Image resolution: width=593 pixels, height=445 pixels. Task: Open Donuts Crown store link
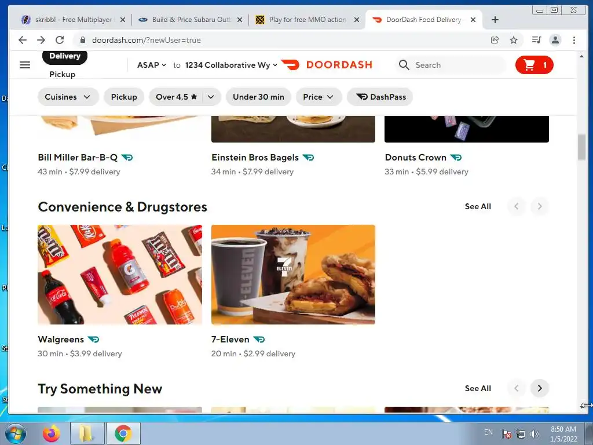coord(415,158)
